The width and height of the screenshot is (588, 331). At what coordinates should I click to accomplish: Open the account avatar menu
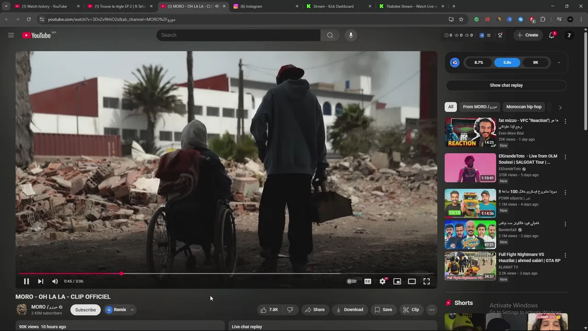pyautogui.click(x=569, y=35)
